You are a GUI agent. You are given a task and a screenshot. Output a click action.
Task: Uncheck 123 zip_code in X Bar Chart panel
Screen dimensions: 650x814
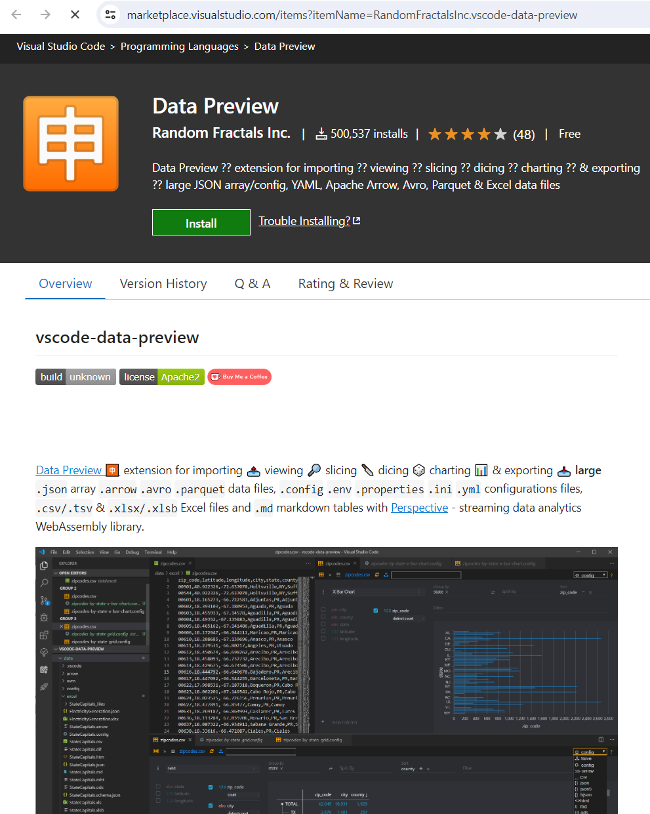click(376, 611)
